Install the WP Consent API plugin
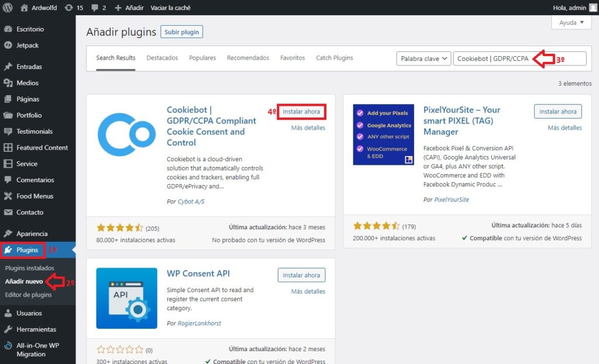 tap(301, 275)
